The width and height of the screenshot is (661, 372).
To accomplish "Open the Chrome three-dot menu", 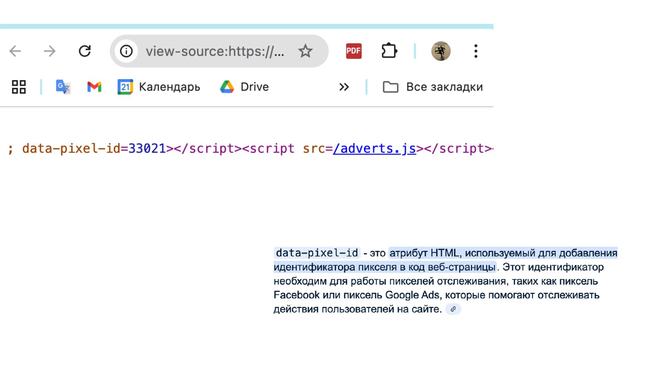I will [x=476, y=51].
